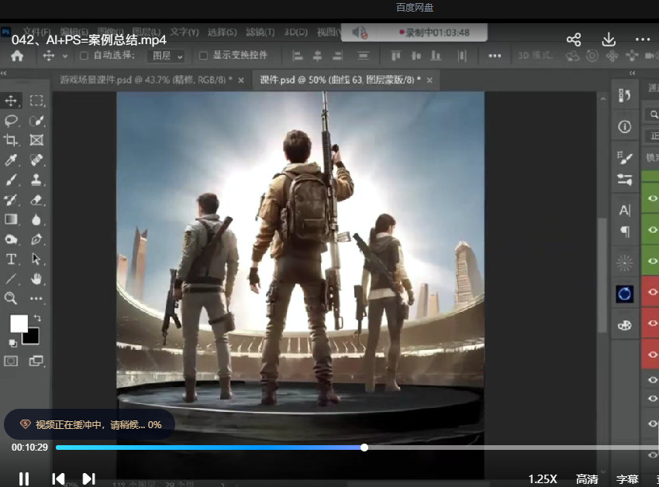The image size is (659, 487).
Task: Change playback speed 1.25X
Action: [x=543, y=479]
